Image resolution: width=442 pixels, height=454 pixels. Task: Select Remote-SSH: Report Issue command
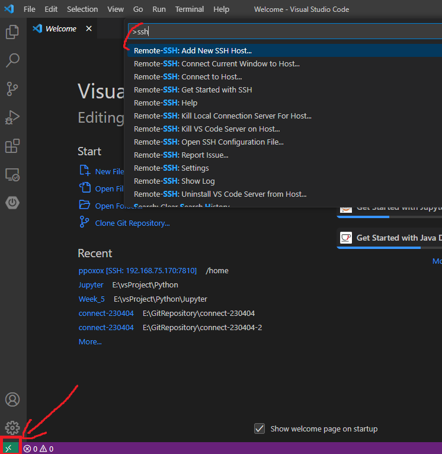(285, 155)
